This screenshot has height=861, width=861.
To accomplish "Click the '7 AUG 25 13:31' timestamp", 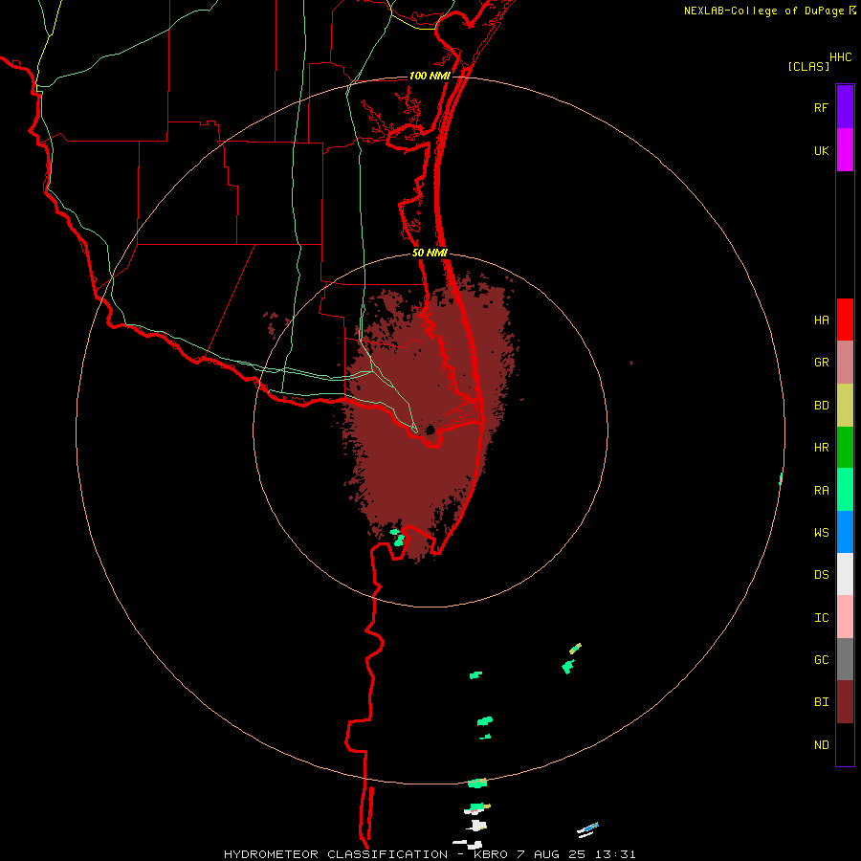I will tap(576, 854).
